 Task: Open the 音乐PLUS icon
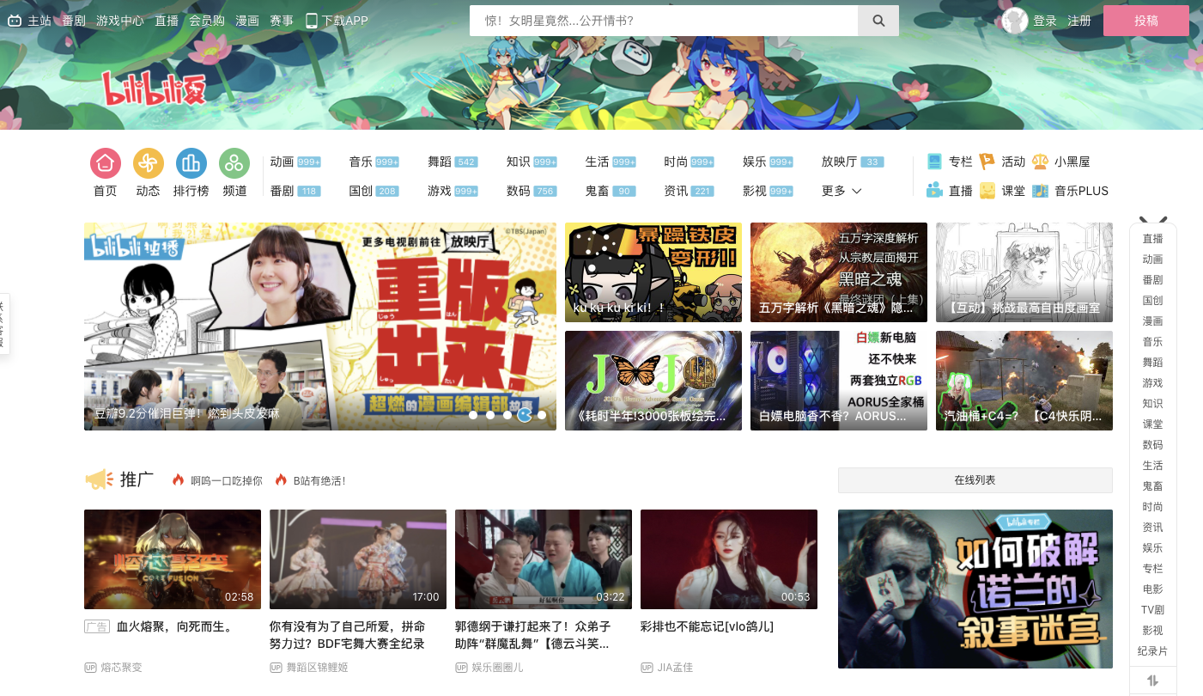tap(1040, 191)
